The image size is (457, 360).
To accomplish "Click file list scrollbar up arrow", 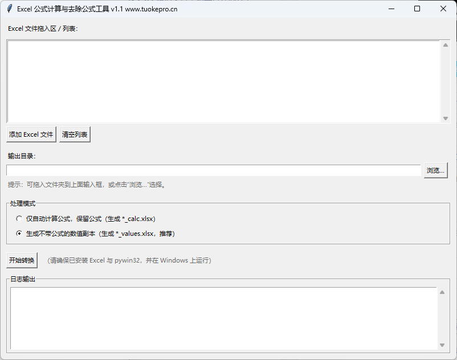I will coord(446,45).
